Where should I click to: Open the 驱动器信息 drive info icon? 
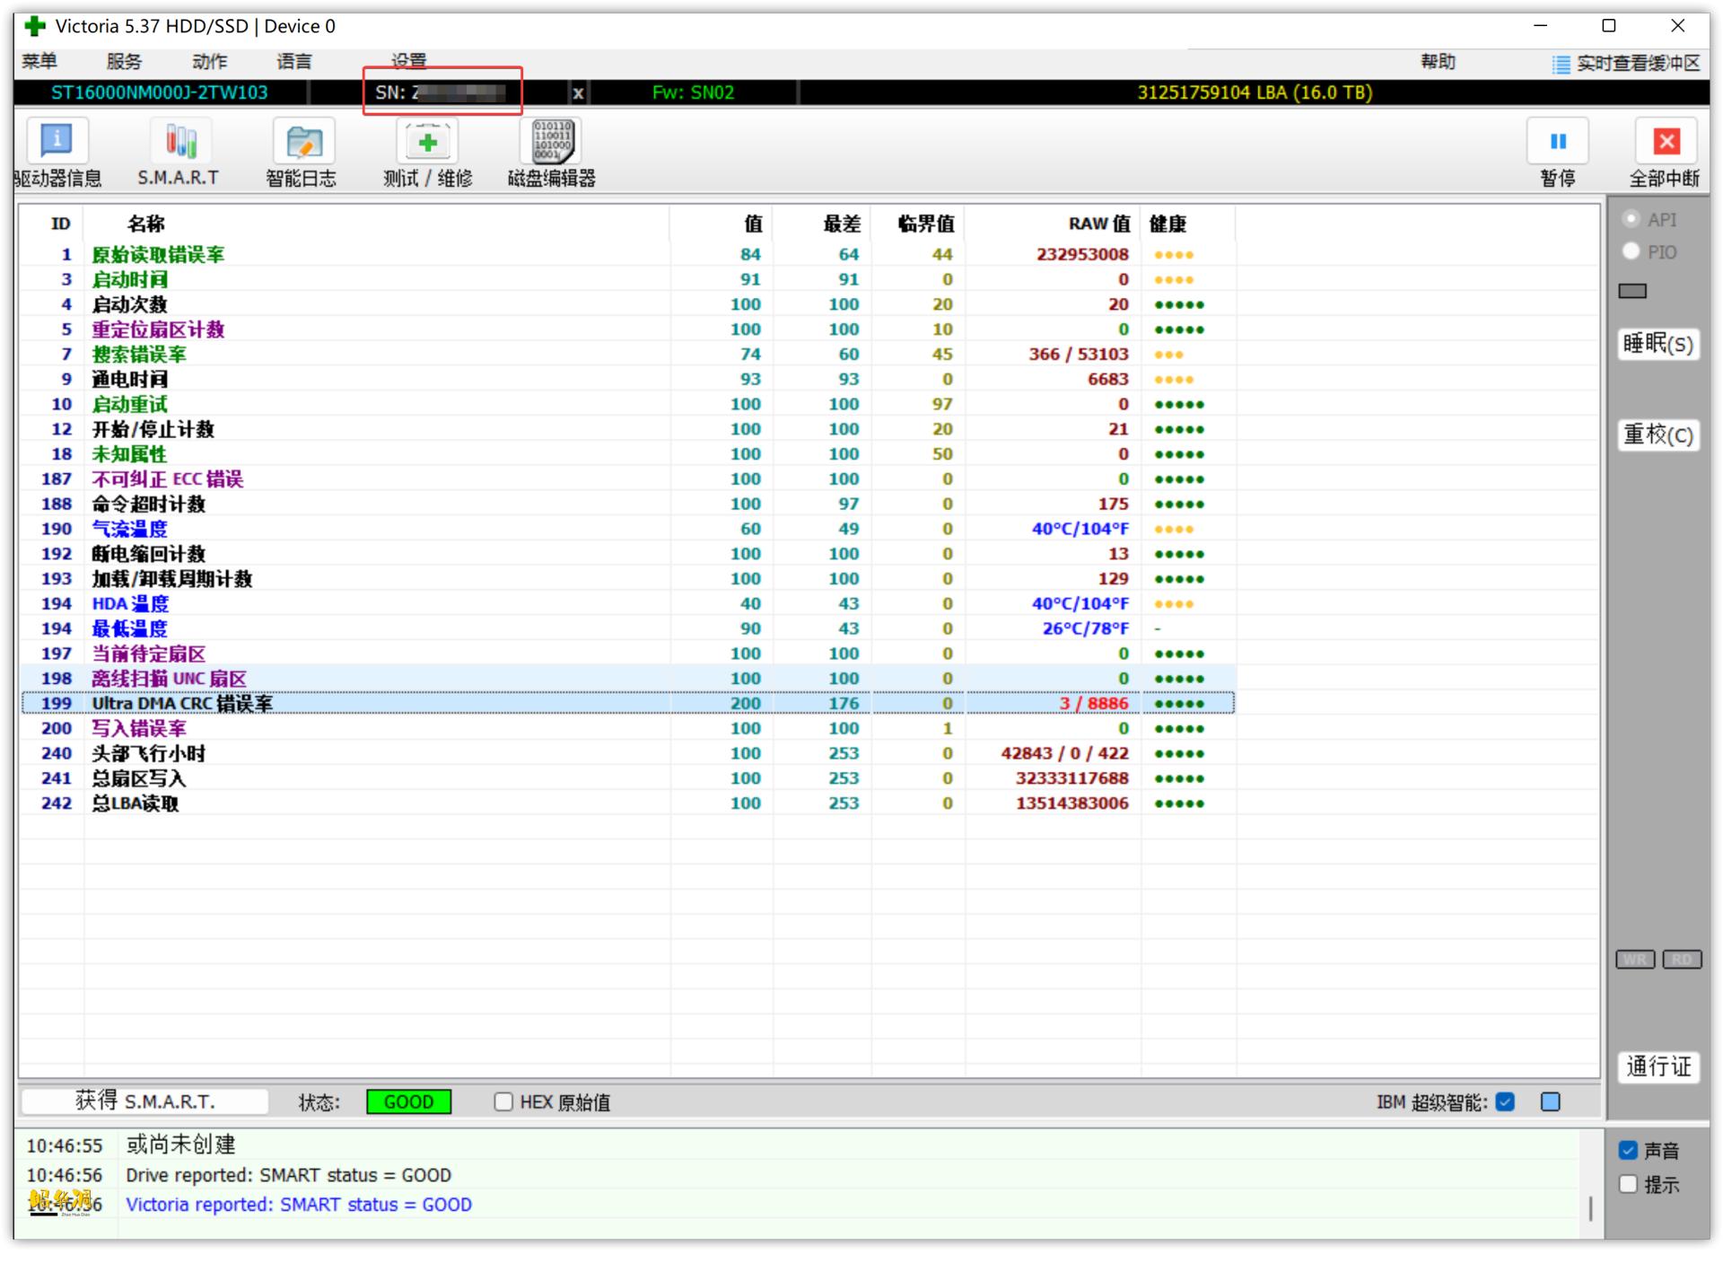click(57, 142)
